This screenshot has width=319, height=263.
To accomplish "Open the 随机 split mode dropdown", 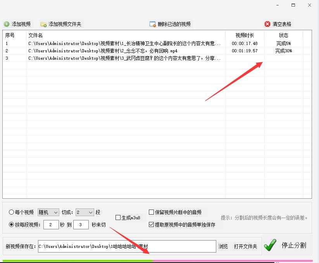I will pyautogui.click(x=48, y=212).
